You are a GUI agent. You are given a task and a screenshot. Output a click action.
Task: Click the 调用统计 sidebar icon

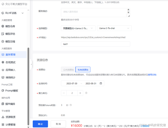pyautogui.click(x=3, y=78)
